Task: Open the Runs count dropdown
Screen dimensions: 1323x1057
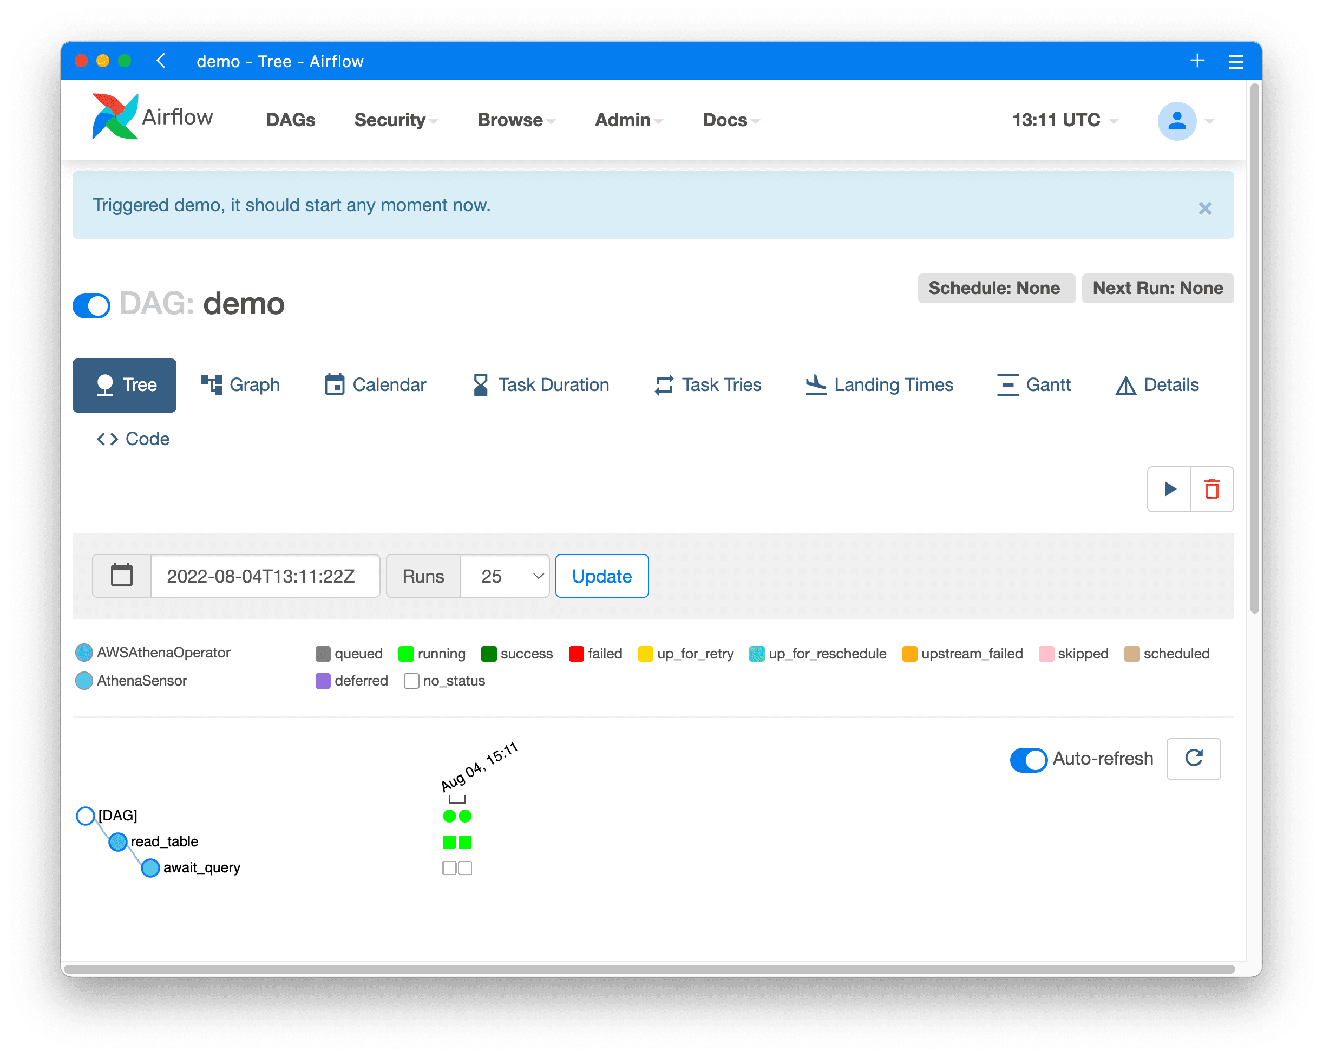Action: (x=505, y=576)
